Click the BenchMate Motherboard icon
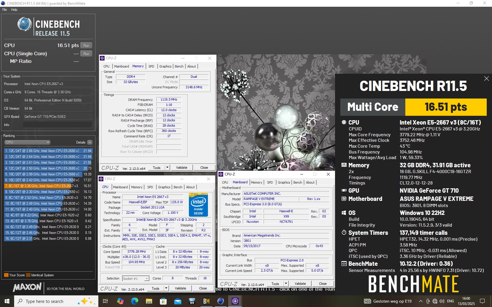This screenshot has width=492, height=307. [x=344, y=199]
